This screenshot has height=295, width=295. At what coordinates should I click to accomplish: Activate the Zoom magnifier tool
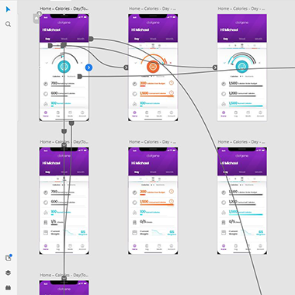click(x=8, y=24)
